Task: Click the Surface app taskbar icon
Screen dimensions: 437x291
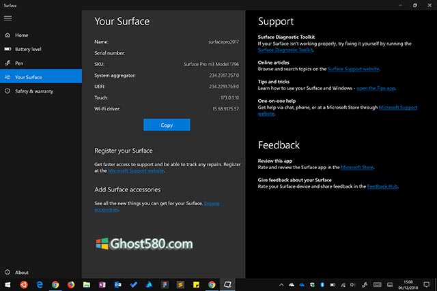Action: pyautogui.click(x=227, y=285)
